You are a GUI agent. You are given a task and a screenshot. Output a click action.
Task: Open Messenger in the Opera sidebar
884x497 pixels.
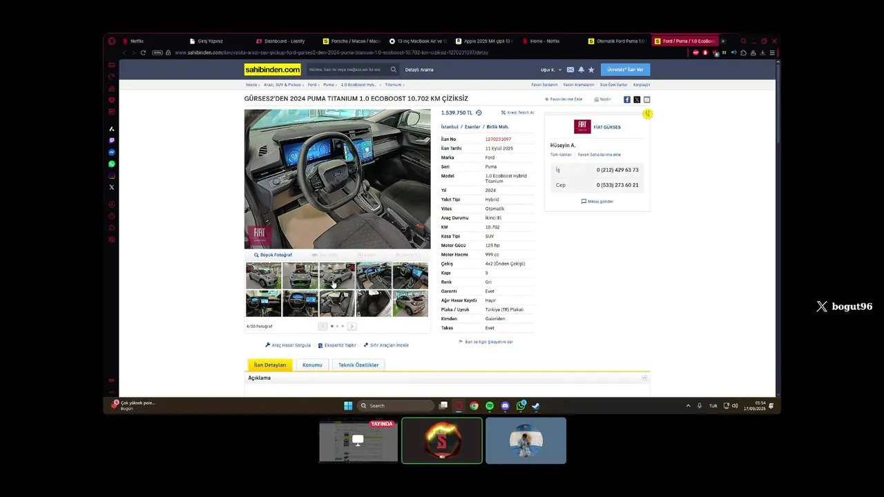click(112, 152)
